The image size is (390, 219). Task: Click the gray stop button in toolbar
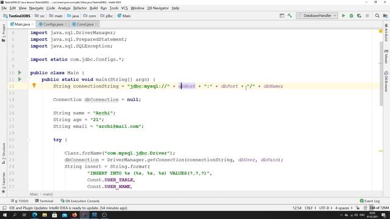(x=367, y=16)
